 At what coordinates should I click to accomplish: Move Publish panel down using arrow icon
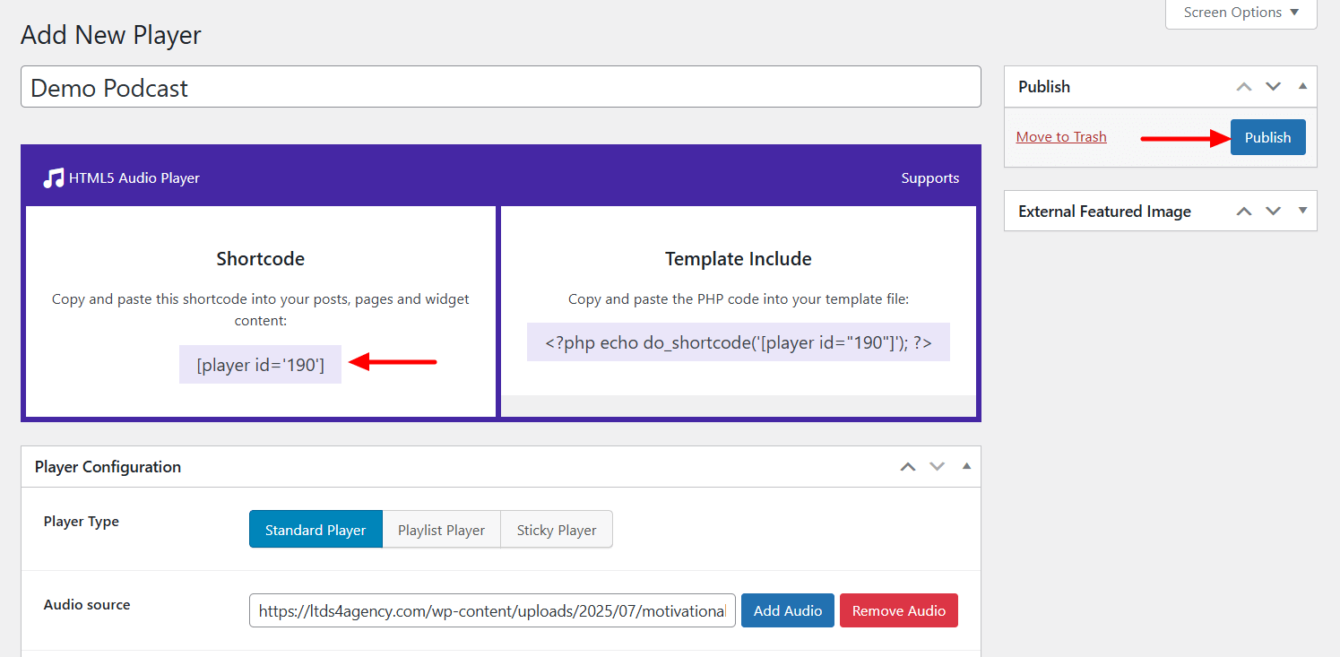(x=1273, y=87)
